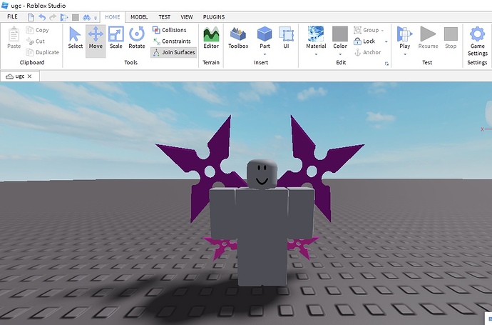Expand the Material dropdown arrow
Screen dimensions: 492x325
click(316, 54)
